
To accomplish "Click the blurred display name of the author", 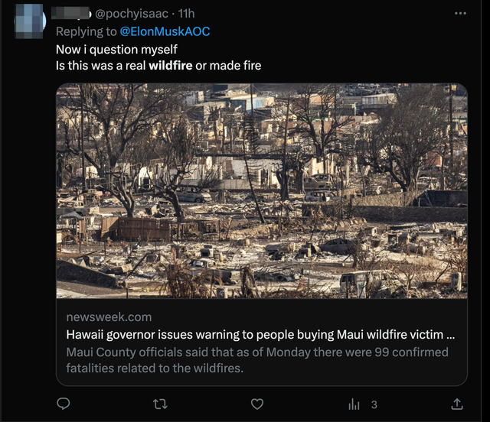I will (x=73, y=15).
